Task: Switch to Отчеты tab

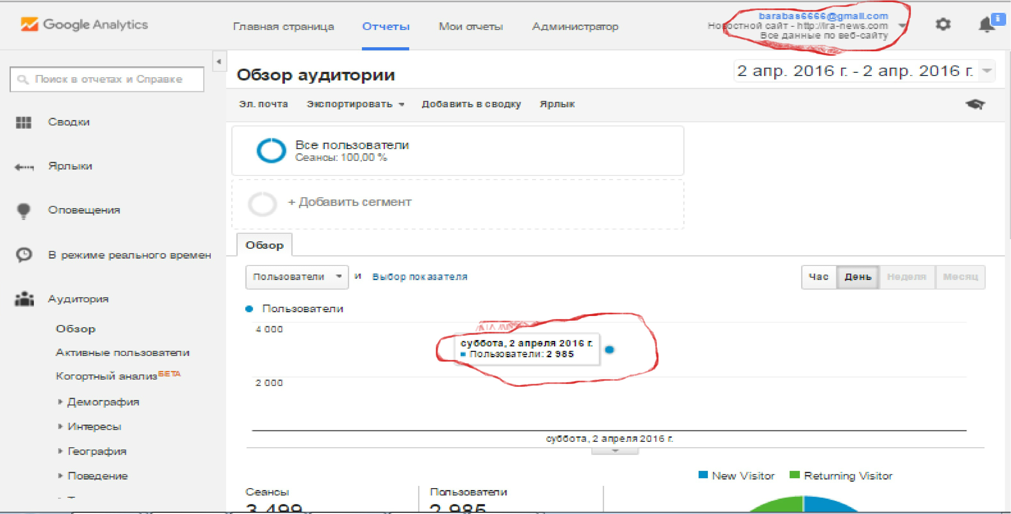Action: (386, 27)
